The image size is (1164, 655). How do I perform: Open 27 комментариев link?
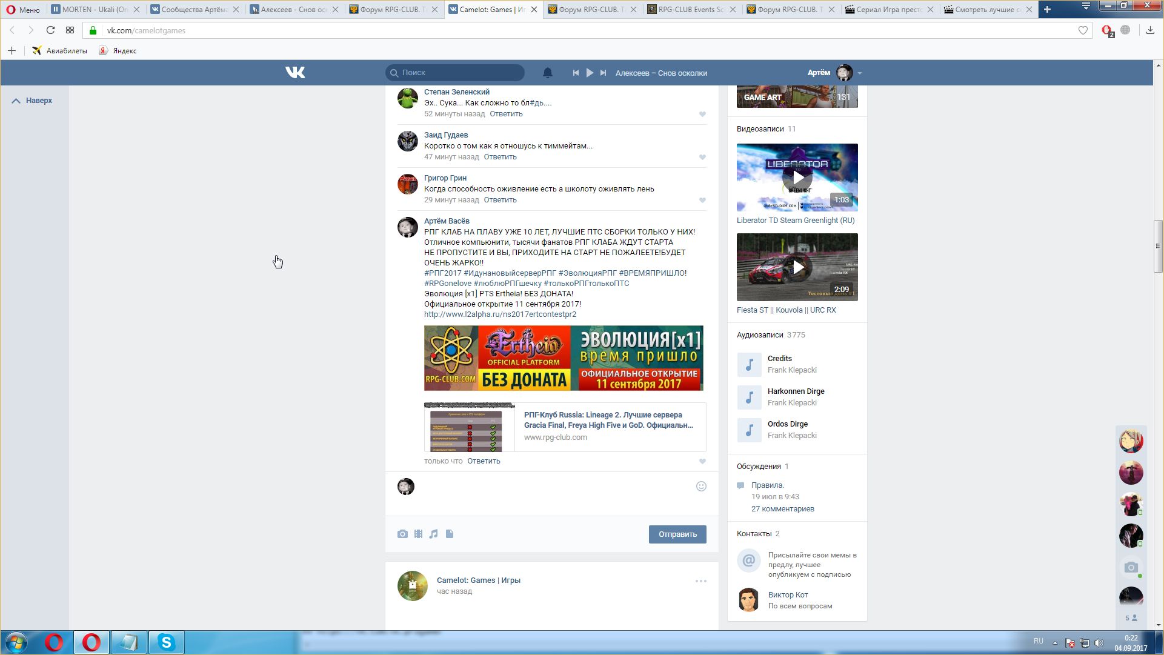783,509
